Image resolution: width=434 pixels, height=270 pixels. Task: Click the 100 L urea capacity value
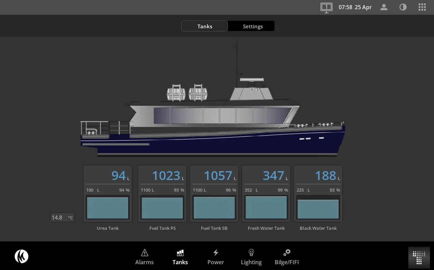click(x=93, y=190)
